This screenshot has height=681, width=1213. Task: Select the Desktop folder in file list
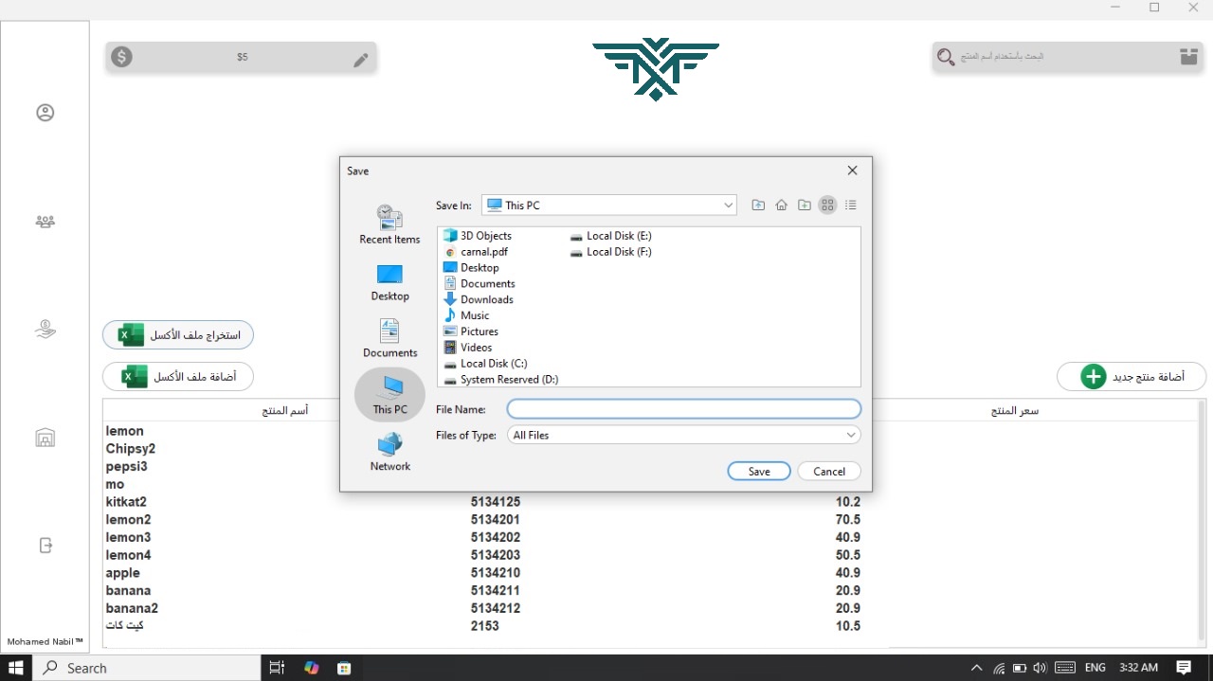tap(471, 268)
